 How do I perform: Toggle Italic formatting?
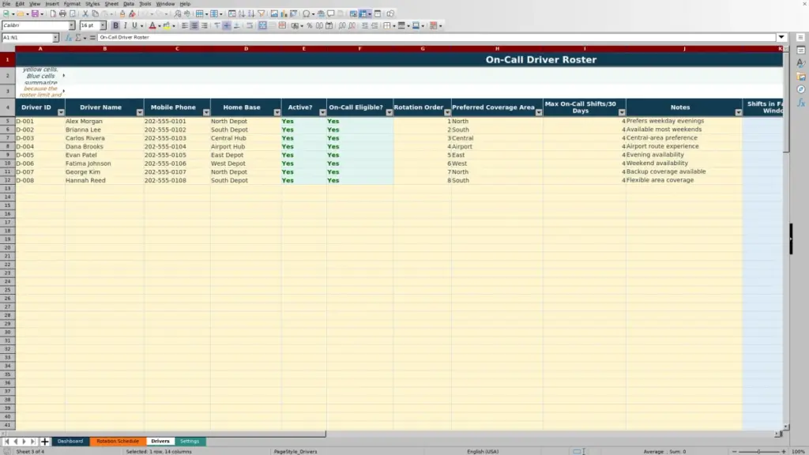coord(126,25)
